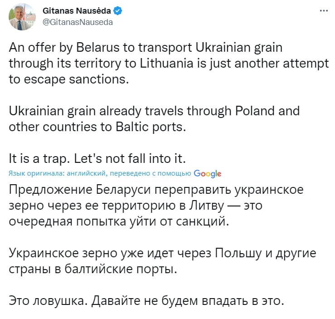The image size is (335, 319).
Task: Open Gitanas Nausėda's profile photo
Action: tap(21, 16)
